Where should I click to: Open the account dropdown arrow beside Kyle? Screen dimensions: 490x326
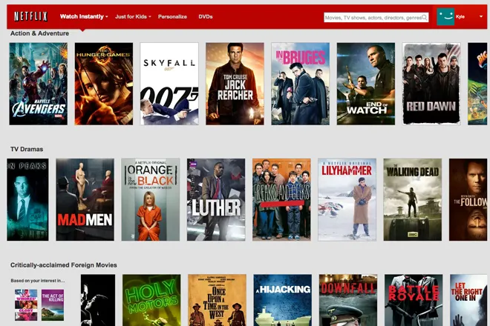pyautogui.click(x=481, y=16)
